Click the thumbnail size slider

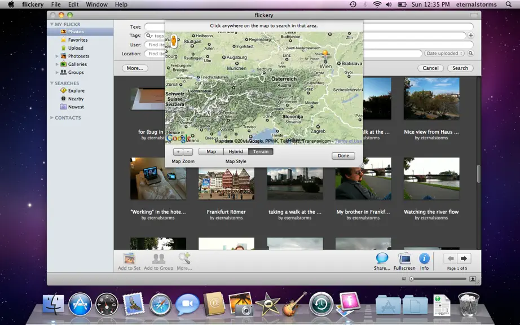(x=438, y=279)
